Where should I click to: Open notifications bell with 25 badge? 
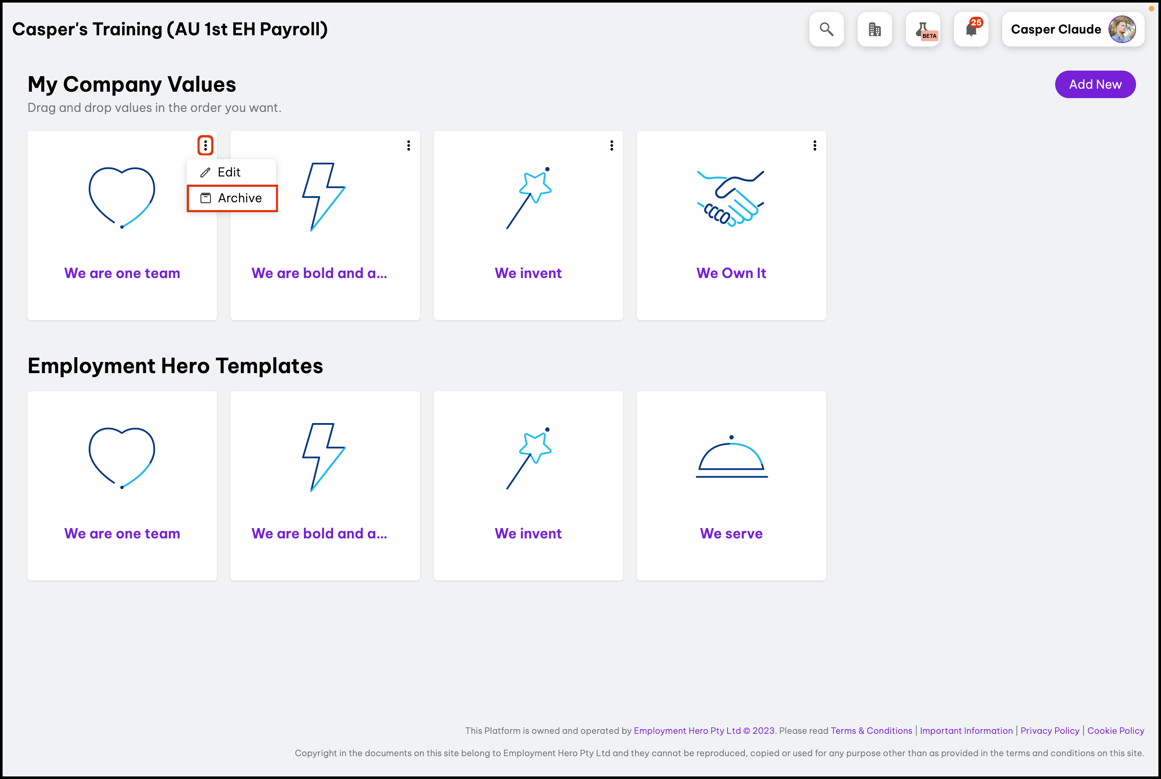pyautogui.click(x=971, y=29)
